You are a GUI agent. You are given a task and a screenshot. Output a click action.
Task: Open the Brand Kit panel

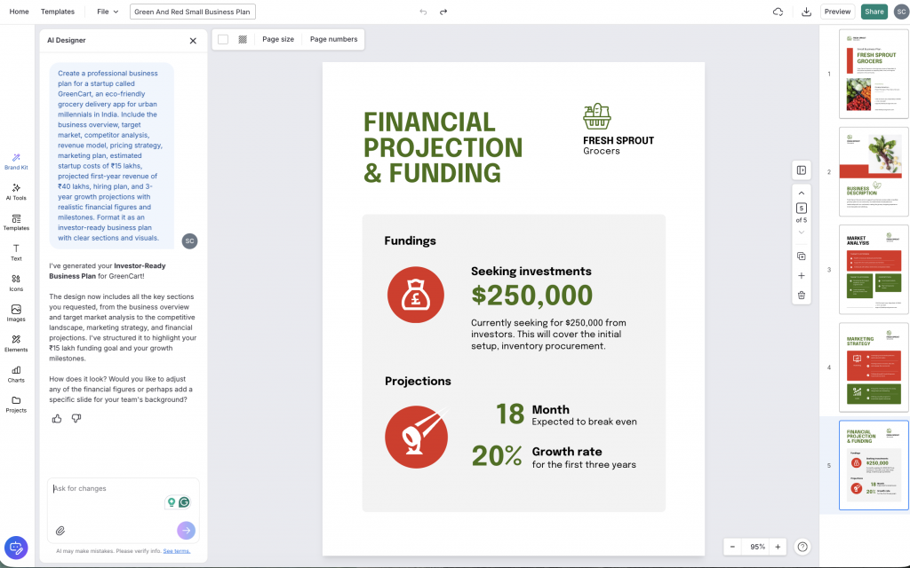(16, 162)
